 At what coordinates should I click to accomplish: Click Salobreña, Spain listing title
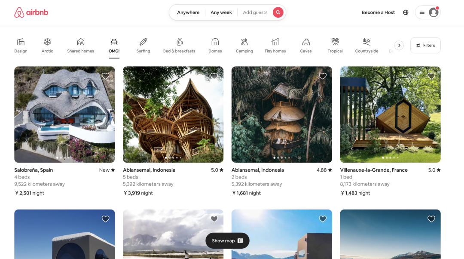34,170
